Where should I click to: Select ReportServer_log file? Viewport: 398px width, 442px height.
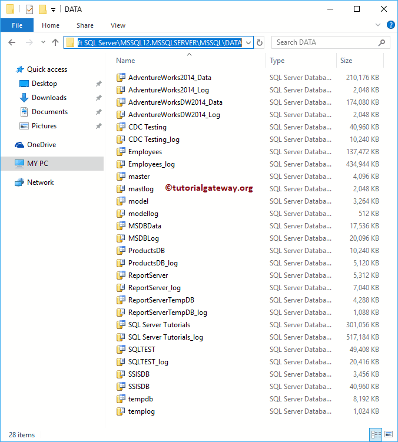point(154,288)
